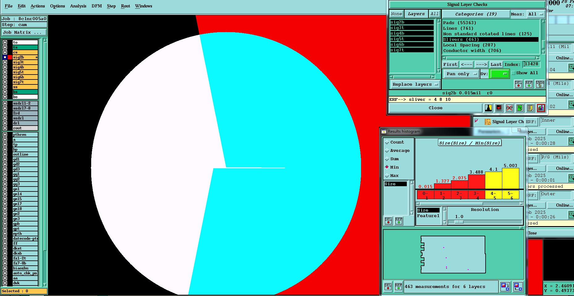Click the histogram-to-box down-arrow icon
The width and height of the screenshot is (574, 296).
tap(505, 286)
